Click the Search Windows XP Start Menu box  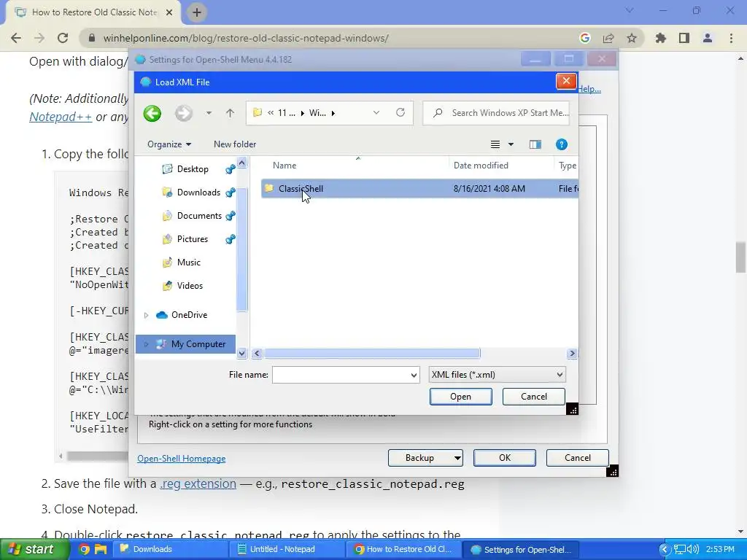click(x=496, y=113)
